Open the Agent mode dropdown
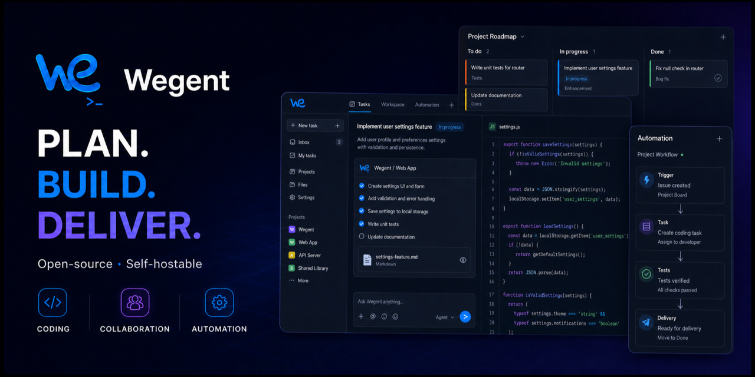 coord(445,318)
